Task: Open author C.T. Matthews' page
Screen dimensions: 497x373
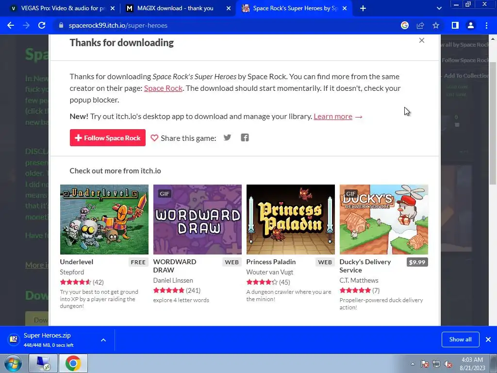Action: [359, 280]
